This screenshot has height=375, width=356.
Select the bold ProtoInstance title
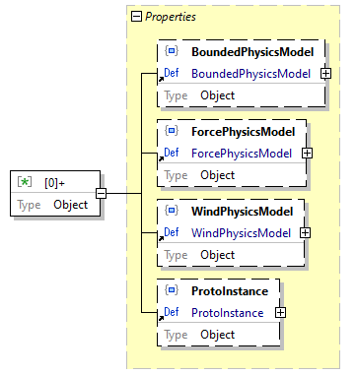coord(230,291)
